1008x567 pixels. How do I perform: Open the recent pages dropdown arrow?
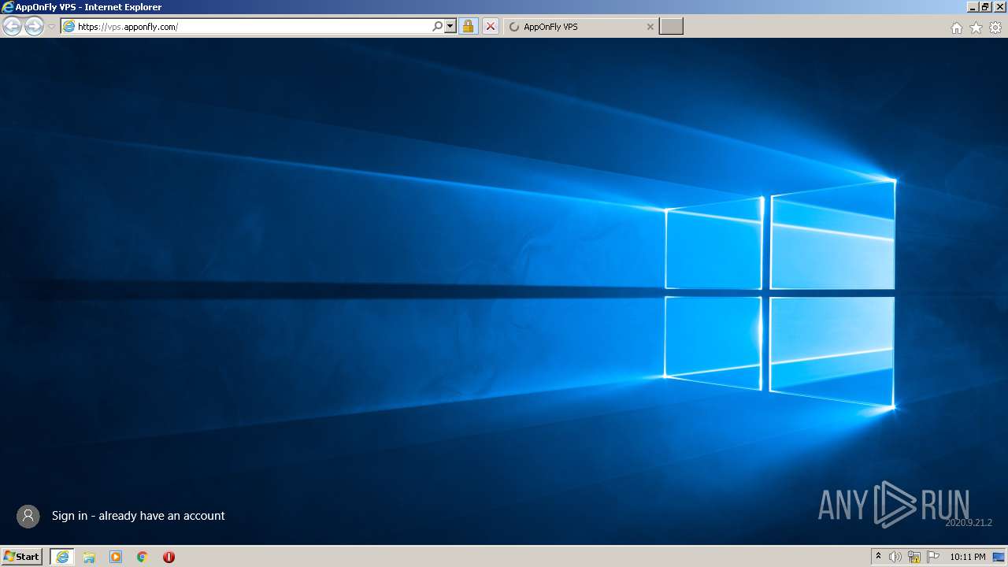tap(51, 27)
